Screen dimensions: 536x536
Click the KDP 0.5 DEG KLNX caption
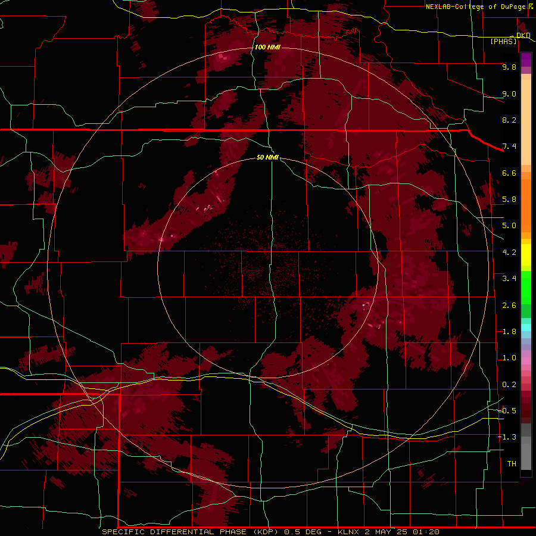(x=270, y=532)
